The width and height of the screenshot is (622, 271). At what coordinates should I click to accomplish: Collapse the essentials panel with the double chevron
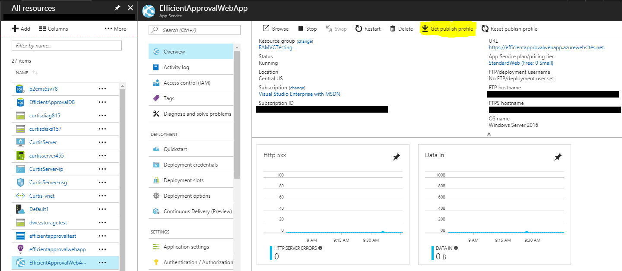click(x=489, y=134)
